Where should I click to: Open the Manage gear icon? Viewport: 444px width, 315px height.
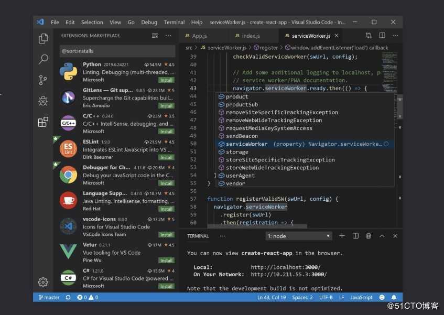43,282
